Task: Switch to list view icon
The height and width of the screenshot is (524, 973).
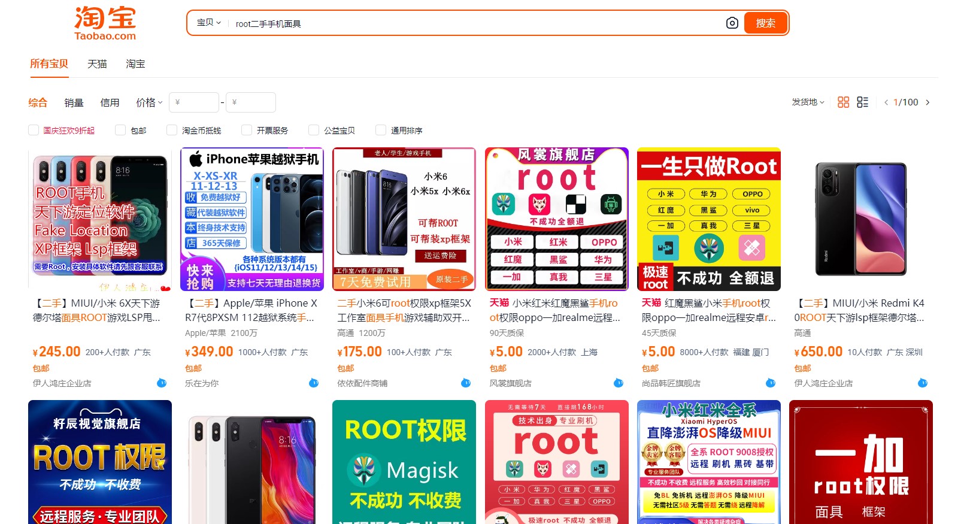Action: (x=862, y=102)
